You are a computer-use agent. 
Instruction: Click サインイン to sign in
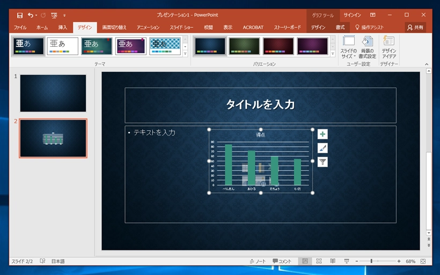352,15
